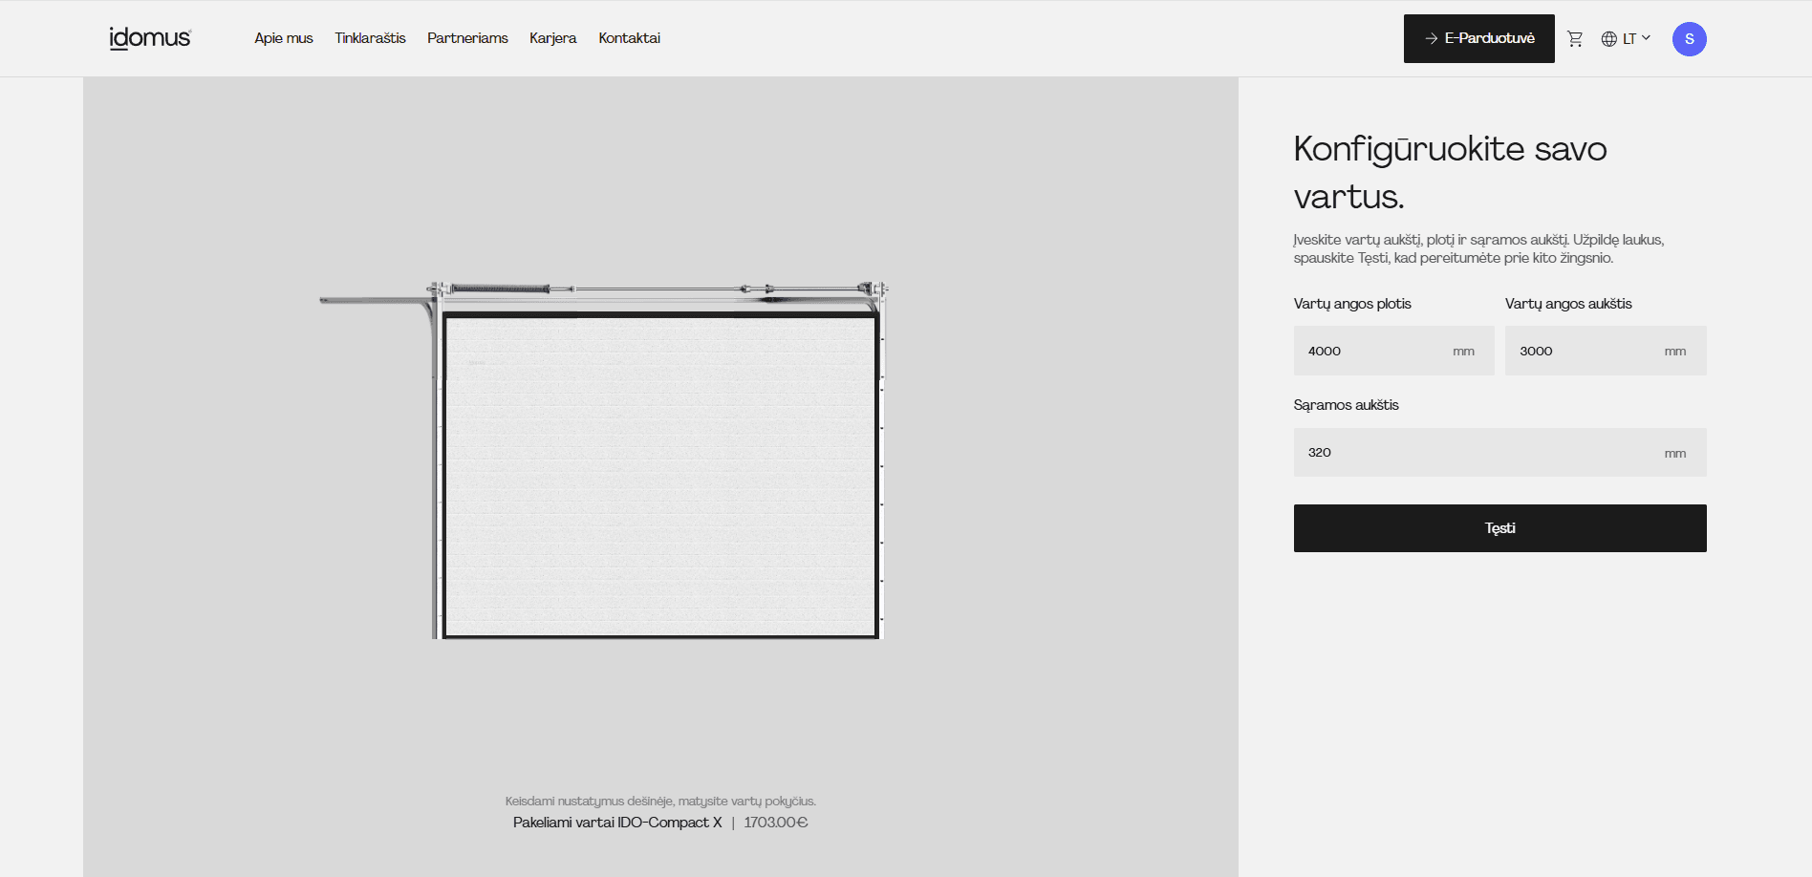This screenshot has height=877, width=1812.
Task: Click the globe language icon
Action: click(1609, 39)
